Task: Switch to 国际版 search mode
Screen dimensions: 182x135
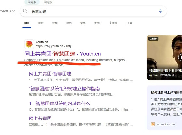Action: click(48, 2)
